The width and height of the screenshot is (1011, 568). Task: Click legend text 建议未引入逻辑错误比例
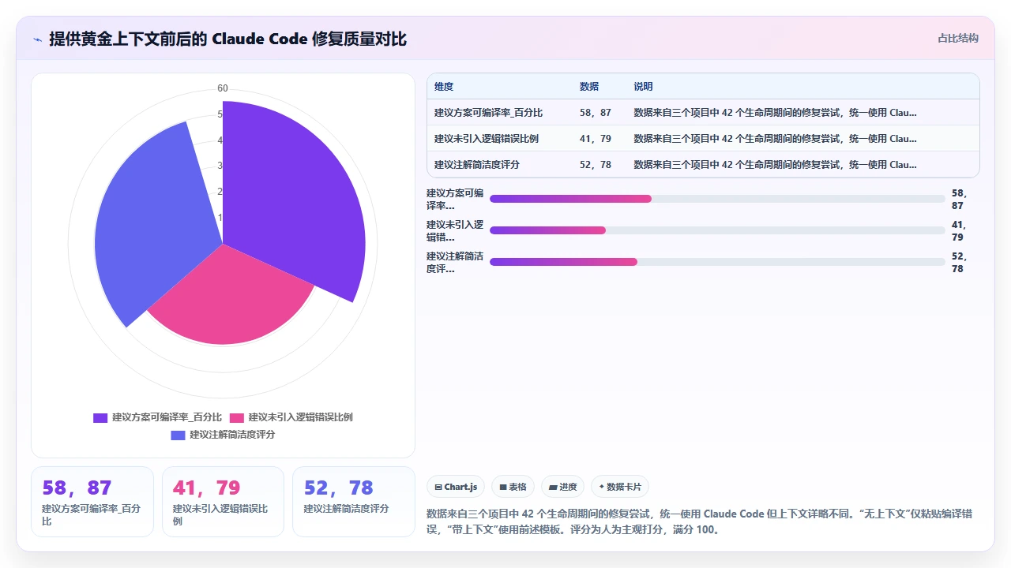301,417
